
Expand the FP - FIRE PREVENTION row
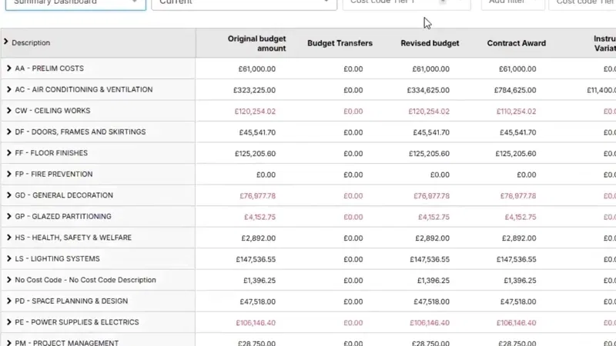pos(8,175)
